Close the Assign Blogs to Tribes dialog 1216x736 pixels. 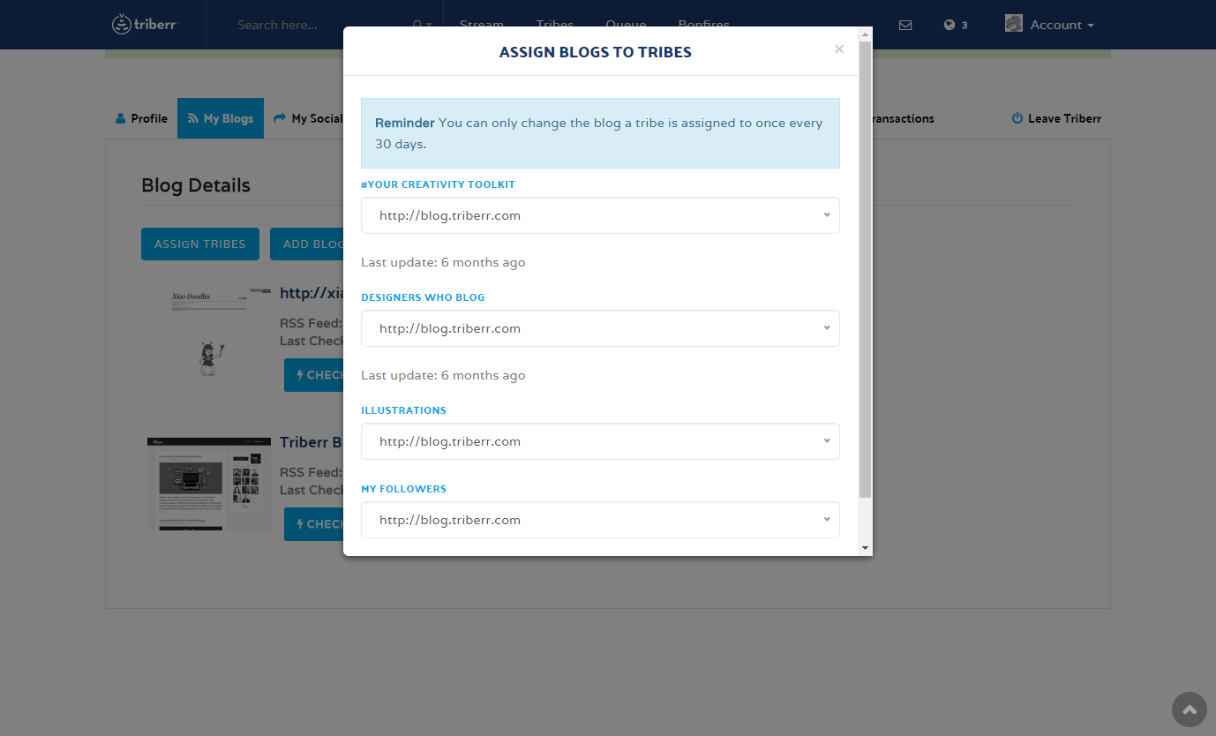click(839, 49)
